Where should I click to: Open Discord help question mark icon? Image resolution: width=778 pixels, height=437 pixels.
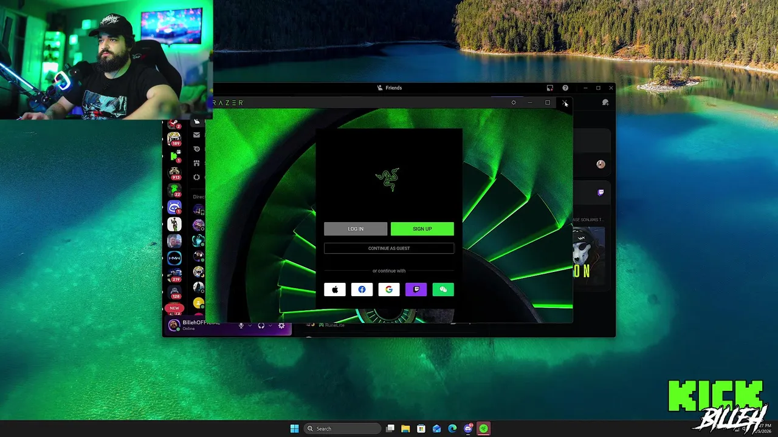(565, 88)
